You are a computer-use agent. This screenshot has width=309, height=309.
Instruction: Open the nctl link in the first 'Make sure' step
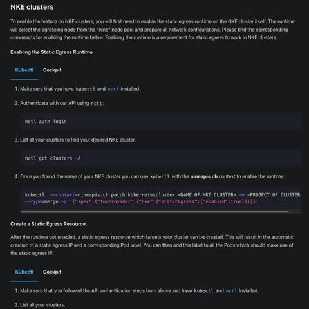coord(113,89)
